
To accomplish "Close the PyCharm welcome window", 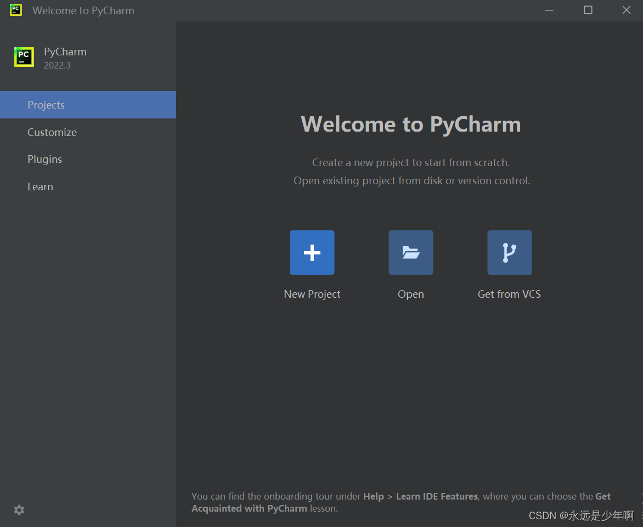I will point(626,10).
